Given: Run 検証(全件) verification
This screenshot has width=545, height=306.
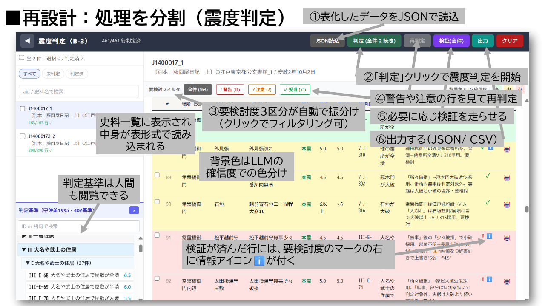Looking at the screenshot, I should coord(451,41).
